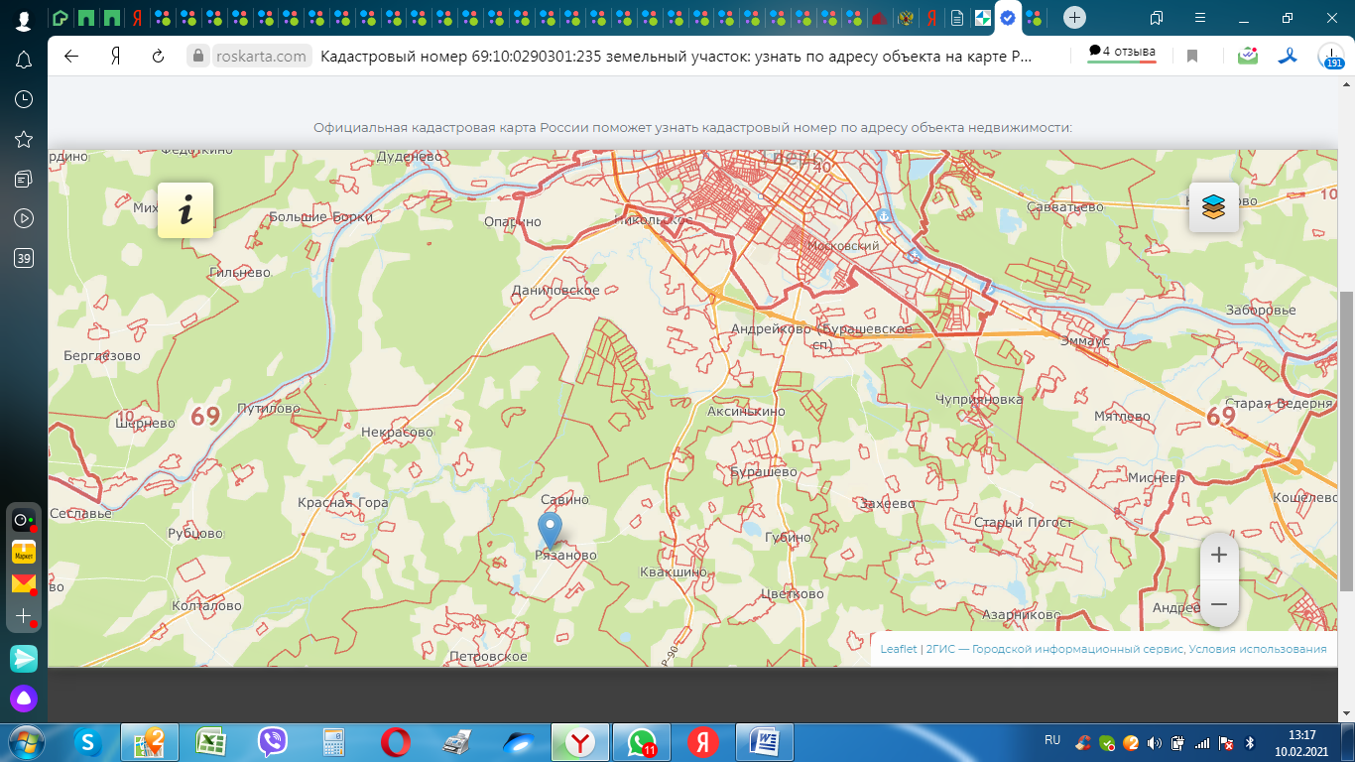
Task: Open the map info button
Action: point(185,210)
